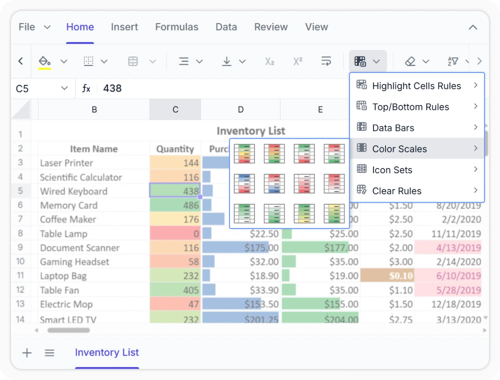Screen dimensions: 500x380
Task: Toggle subscript formatting (X₂)
Action: pos(270,61)
